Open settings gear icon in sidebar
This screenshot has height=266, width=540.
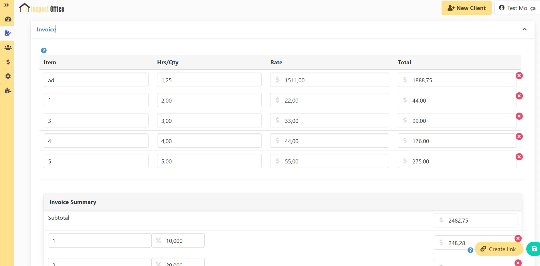click(x=8, y=76)
